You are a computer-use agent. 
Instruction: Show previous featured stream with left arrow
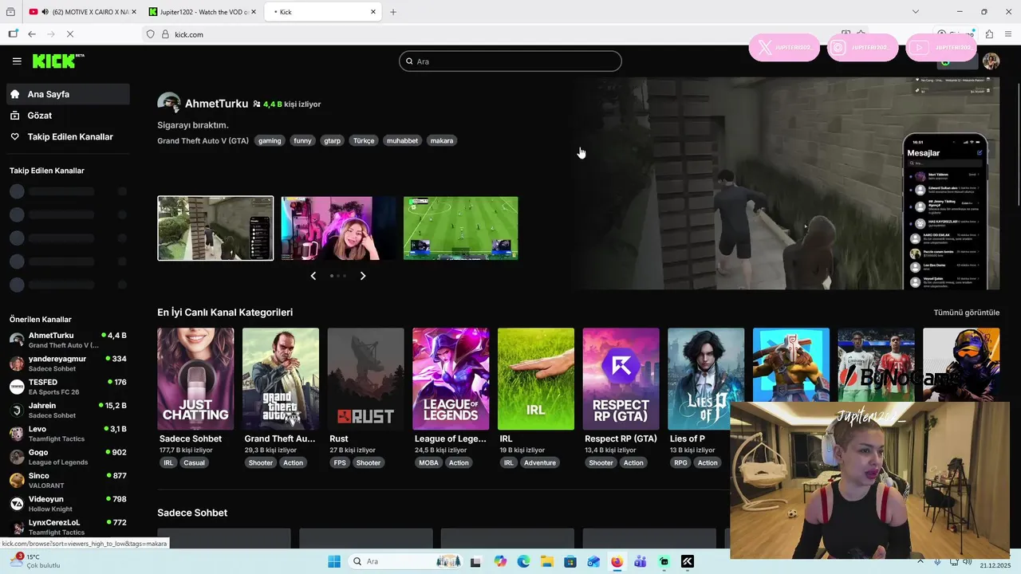[x=313, y=276]
